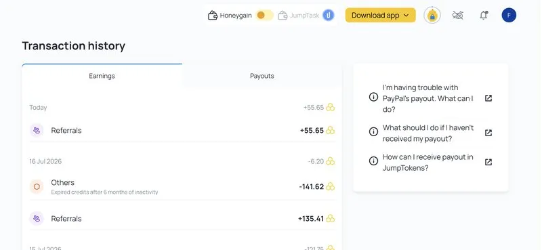The width and height of the screenshot is (542, 250).
Task: Click the credits icon next to +55.65 total
Action: tap(331, 107)
